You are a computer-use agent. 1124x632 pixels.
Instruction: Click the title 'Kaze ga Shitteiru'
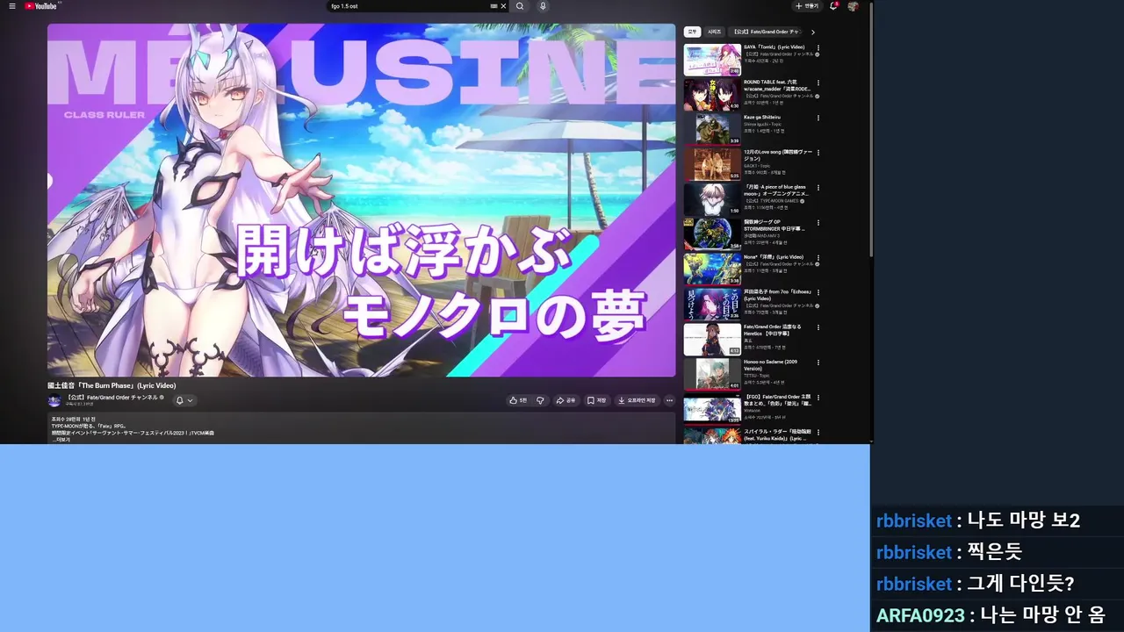coord(761,117)
